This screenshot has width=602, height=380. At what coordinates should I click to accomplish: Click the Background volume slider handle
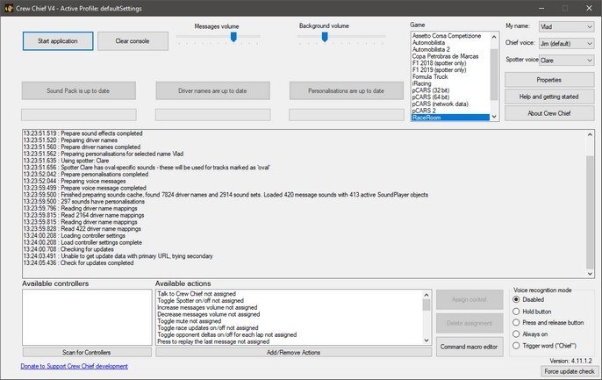coord(325,37)
